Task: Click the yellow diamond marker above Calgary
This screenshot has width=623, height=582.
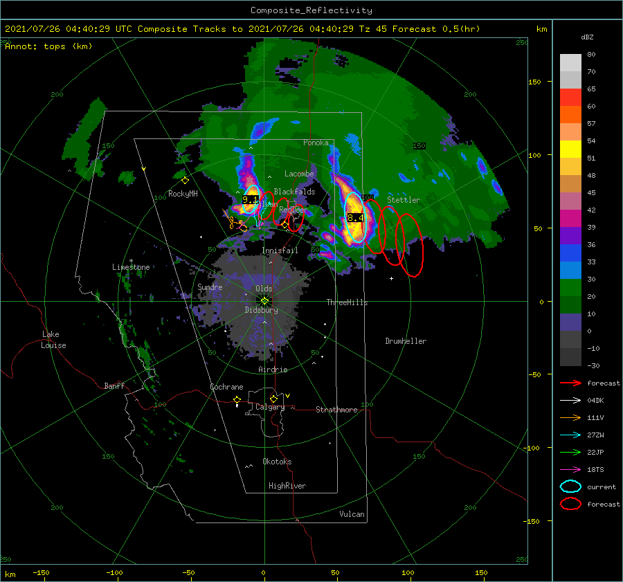Action: tap(273, 399)
